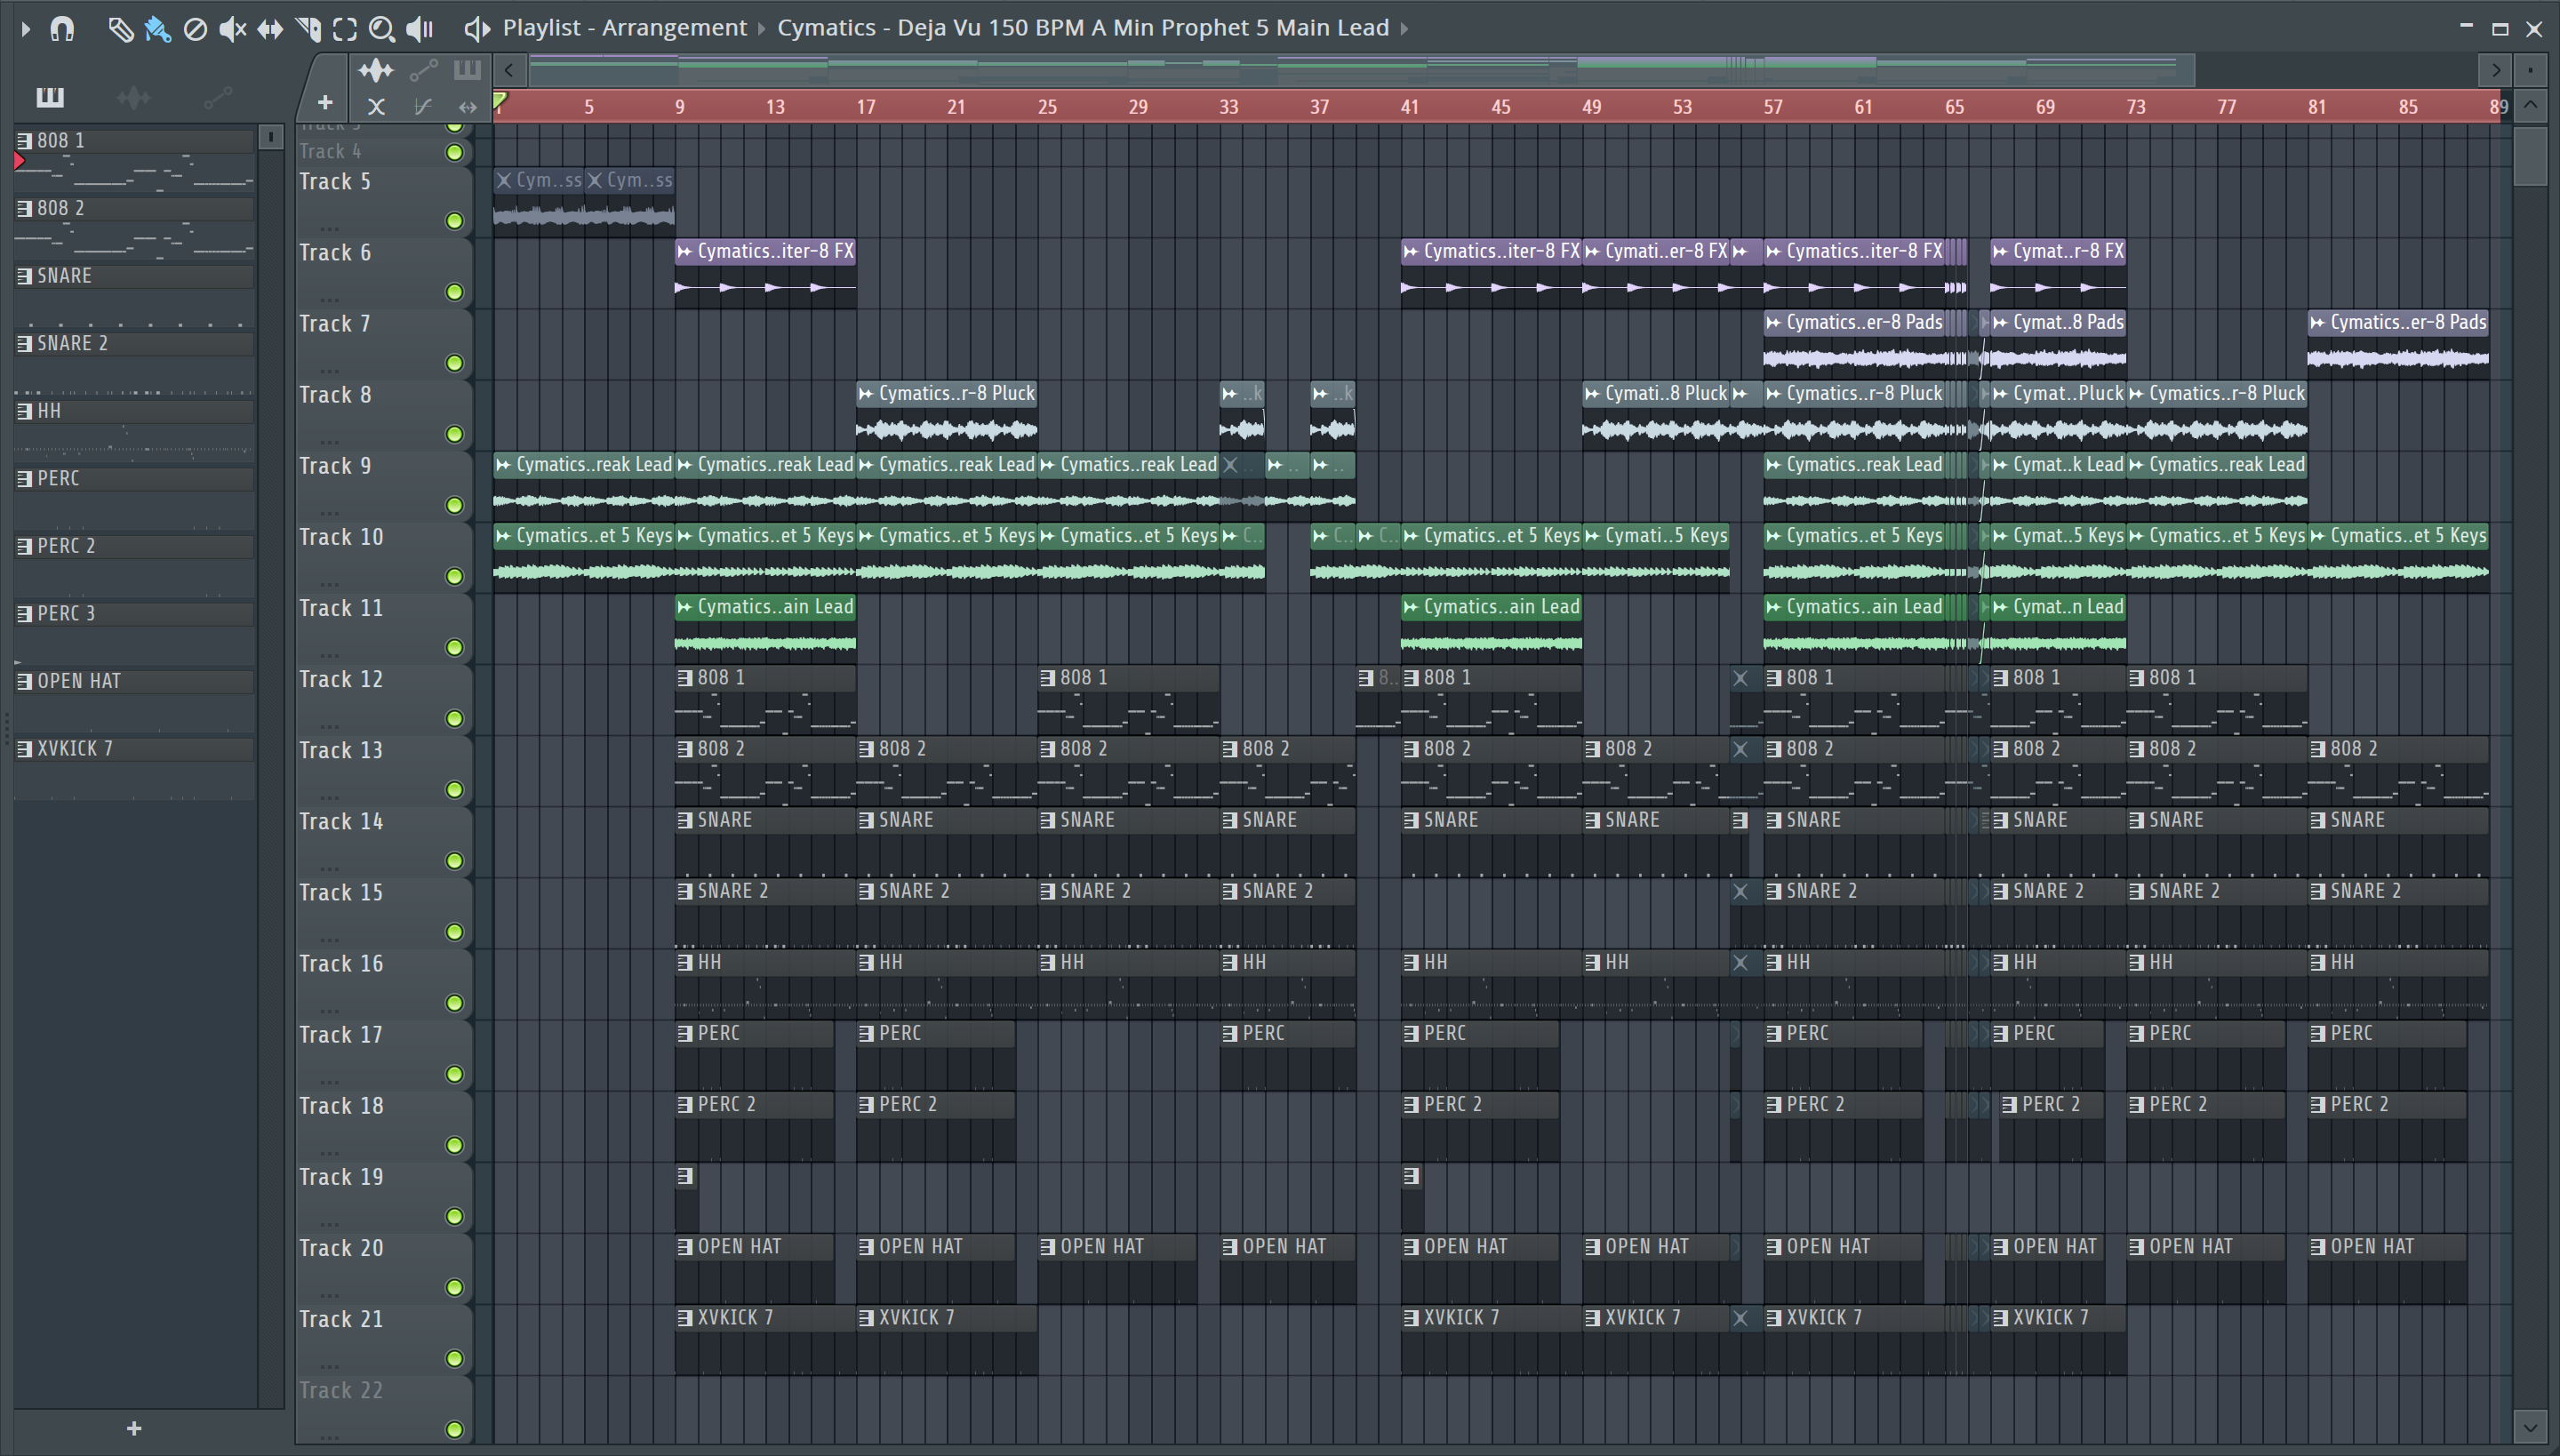Click Cymatics Deja Vu Main Lead breadcrumb

click(1083, 28)
